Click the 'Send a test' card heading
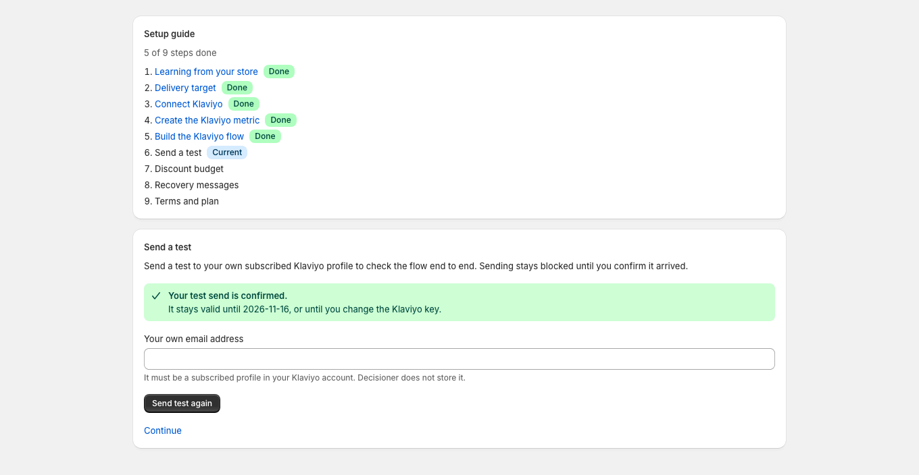 pos(168,247)
